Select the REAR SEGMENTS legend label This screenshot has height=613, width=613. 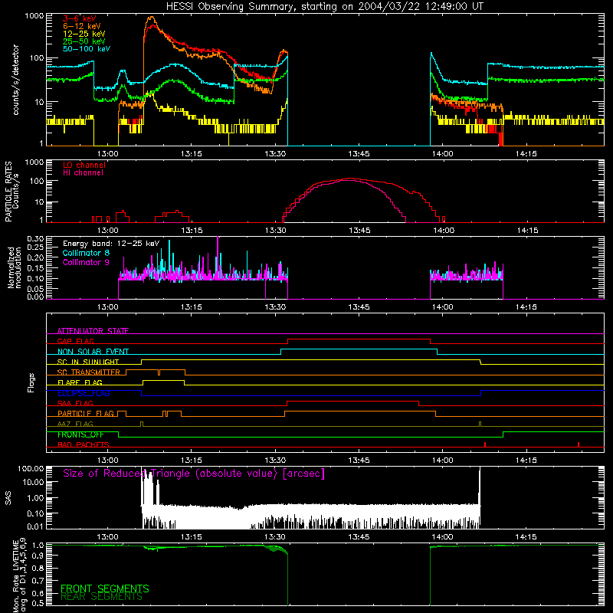click(101, 597)
